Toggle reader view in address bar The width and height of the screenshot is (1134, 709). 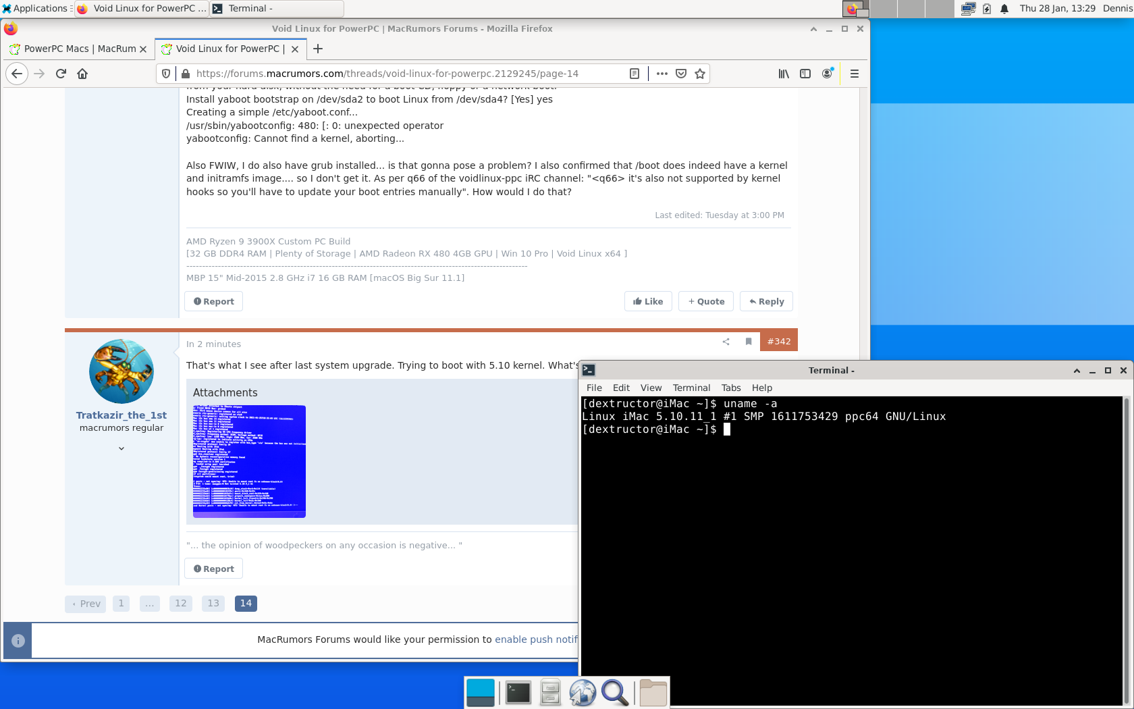(x=634, y=74)
